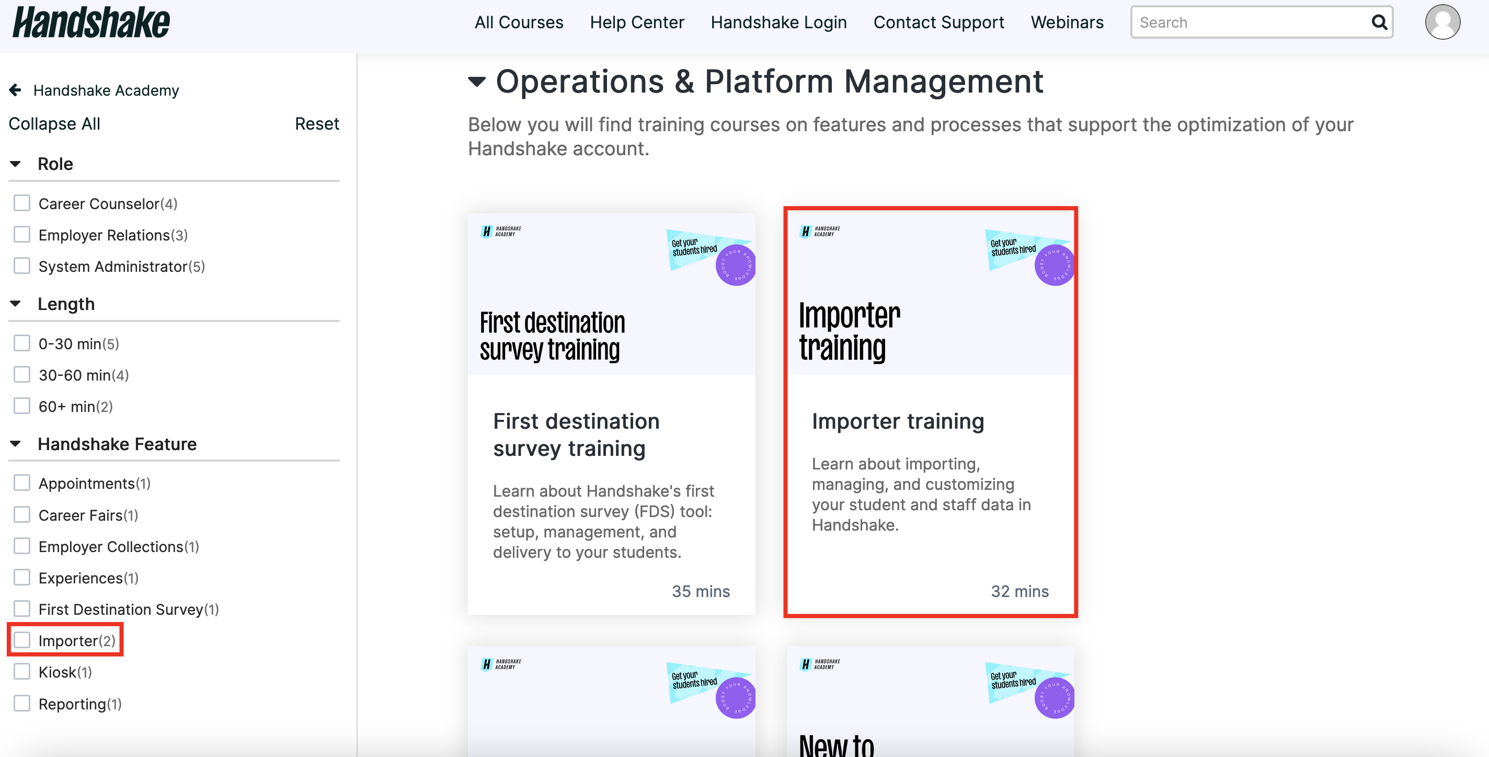Check the First Destination Survey filter
Image resolution: width=1489 pixels, height=757 pixels.
(22, 609)
